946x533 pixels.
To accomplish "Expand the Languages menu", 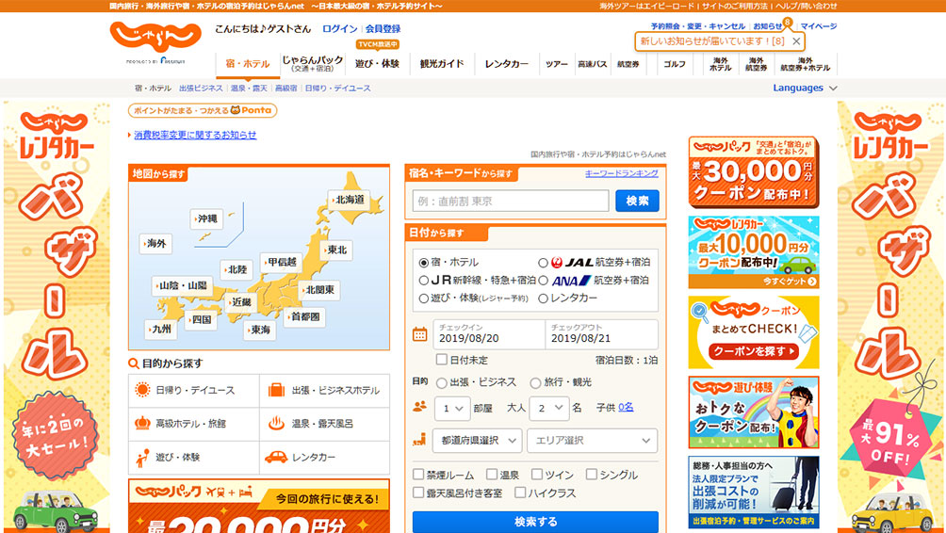I will pyautogui.click(x=805, y=88).
